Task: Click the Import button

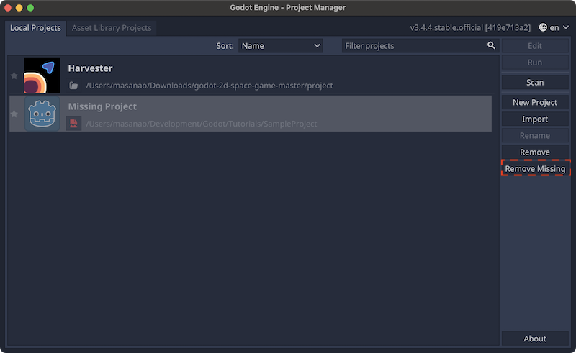Action: [x=535, y=119]
